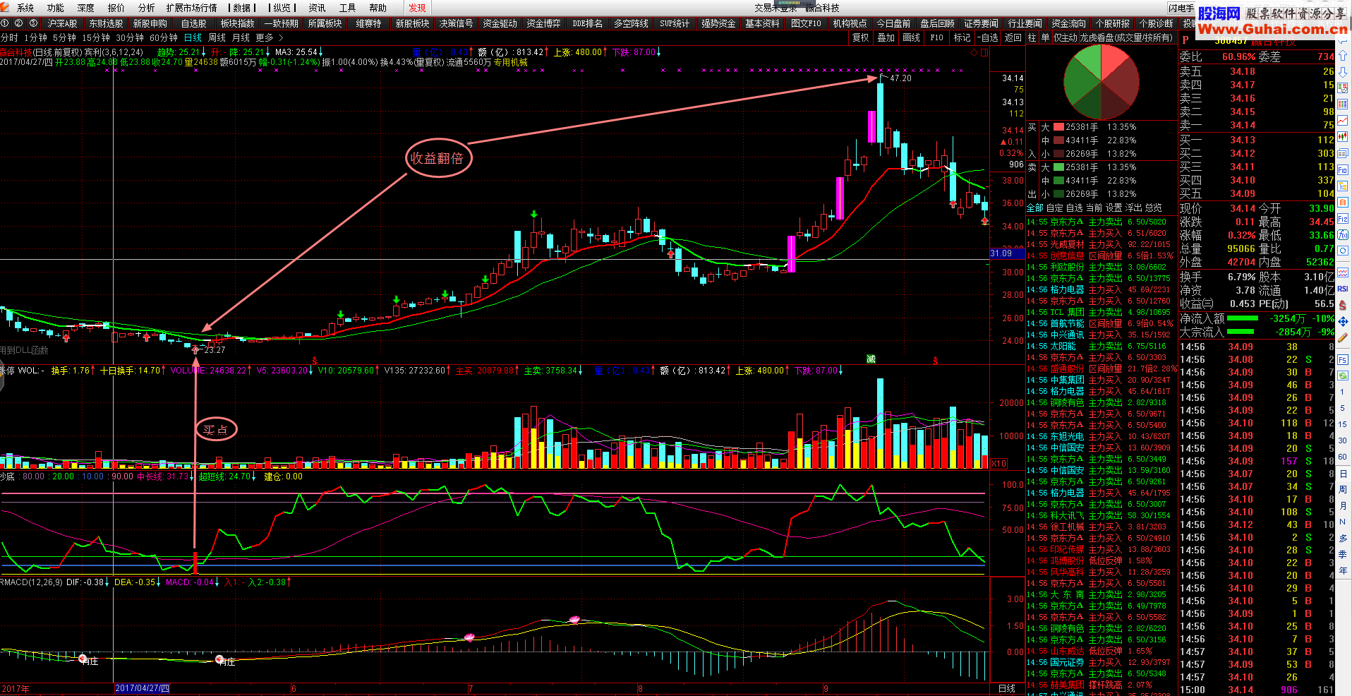Open the 板块指数 toolbar item
Screen dimensions: 1352x696
click(x=237, y=23)
